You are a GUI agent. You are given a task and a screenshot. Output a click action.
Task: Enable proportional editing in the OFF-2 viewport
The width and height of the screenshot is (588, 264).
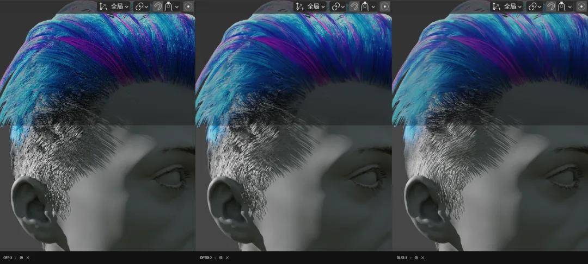(188, 7)
